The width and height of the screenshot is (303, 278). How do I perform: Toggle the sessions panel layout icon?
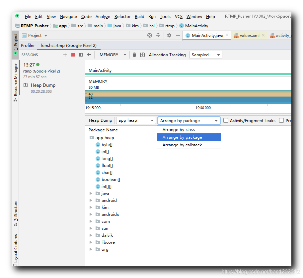pyautogui.click(x=81, y=55)
